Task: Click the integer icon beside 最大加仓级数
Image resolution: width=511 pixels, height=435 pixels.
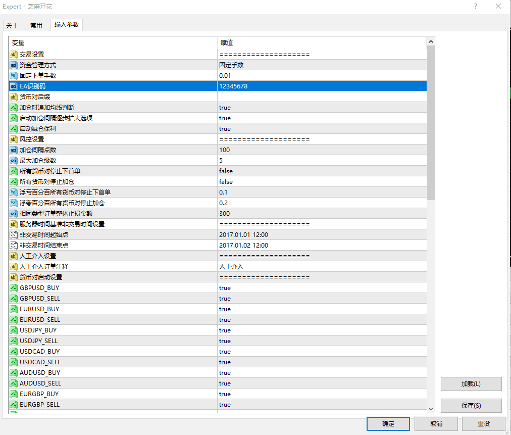Action: [x=13, y=161]
